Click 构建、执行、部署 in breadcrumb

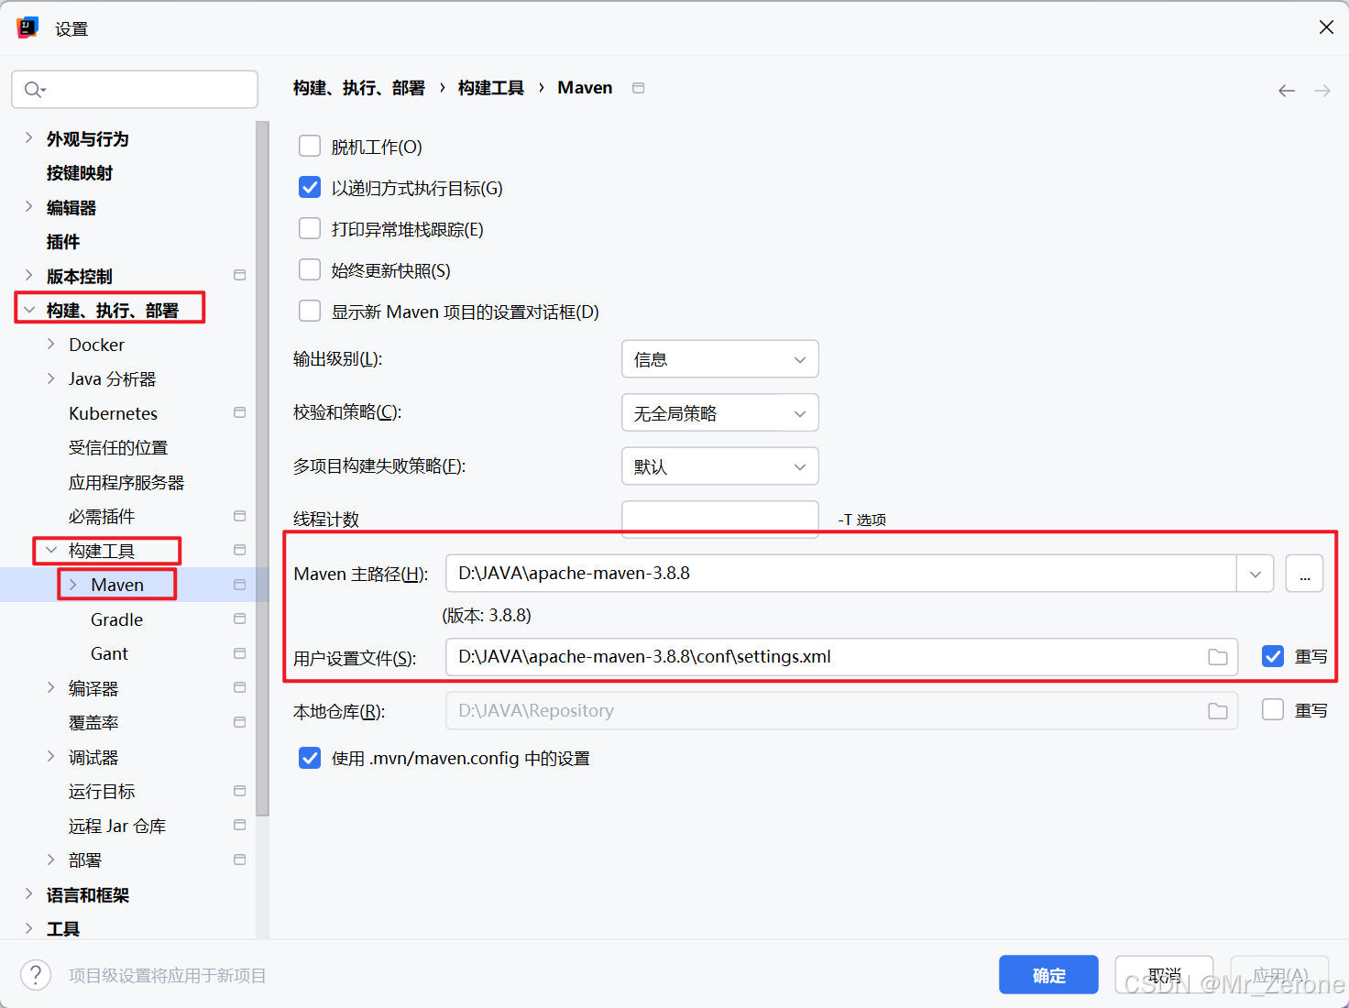(x=359, y=88)
